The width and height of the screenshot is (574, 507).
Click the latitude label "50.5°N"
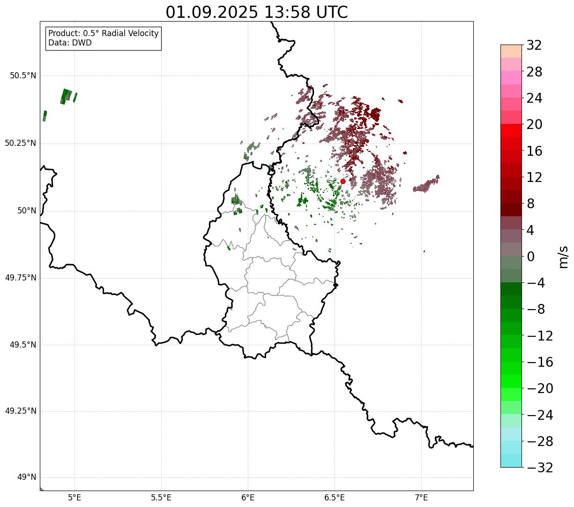(x=23, y=76)
